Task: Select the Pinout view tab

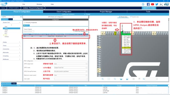Action: [123, 17]
